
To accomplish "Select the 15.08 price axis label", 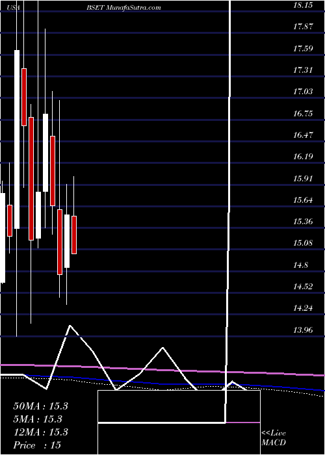I will [x=303, y=243].
